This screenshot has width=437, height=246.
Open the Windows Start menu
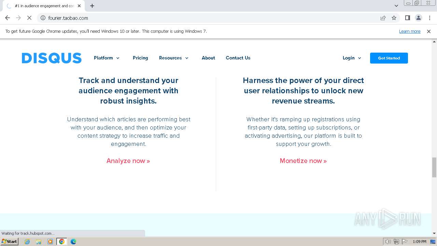(x=9, y=241)
